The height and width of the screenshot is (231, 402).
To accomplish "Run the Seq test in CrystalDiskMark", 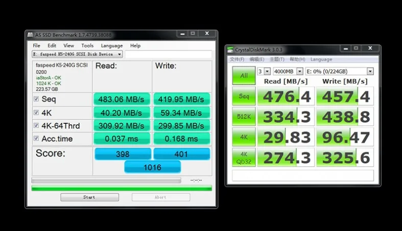I will (x=244, y=96).
